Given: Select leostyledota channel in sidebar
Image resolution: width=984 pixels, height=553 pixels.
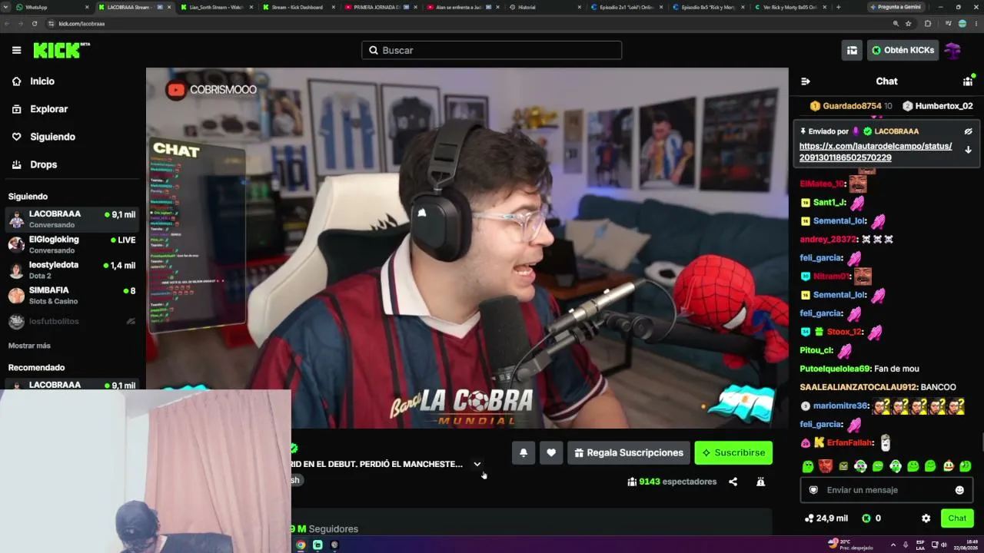Looking at the screenshot, I should click(x=71, y=270).
